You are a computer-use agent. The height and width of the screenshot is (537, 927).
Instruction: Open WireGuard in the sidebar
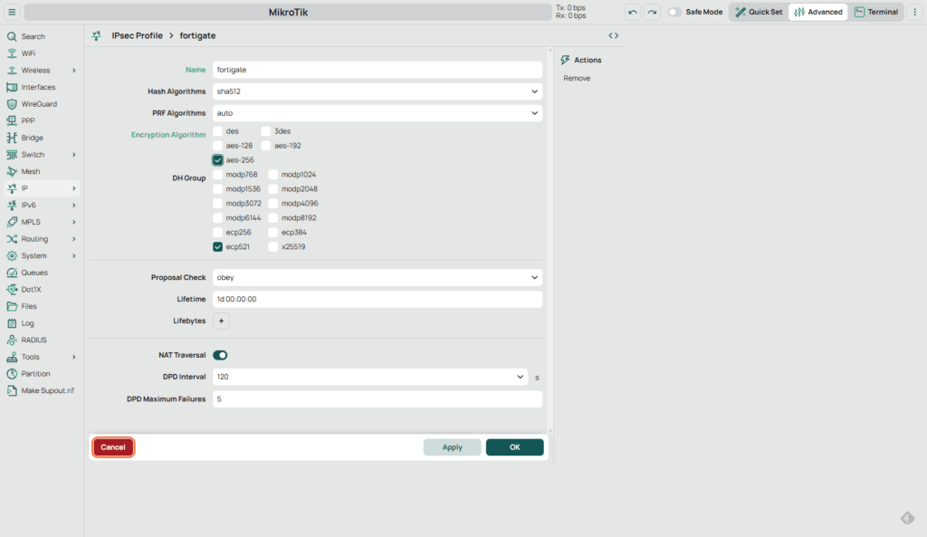40,104
